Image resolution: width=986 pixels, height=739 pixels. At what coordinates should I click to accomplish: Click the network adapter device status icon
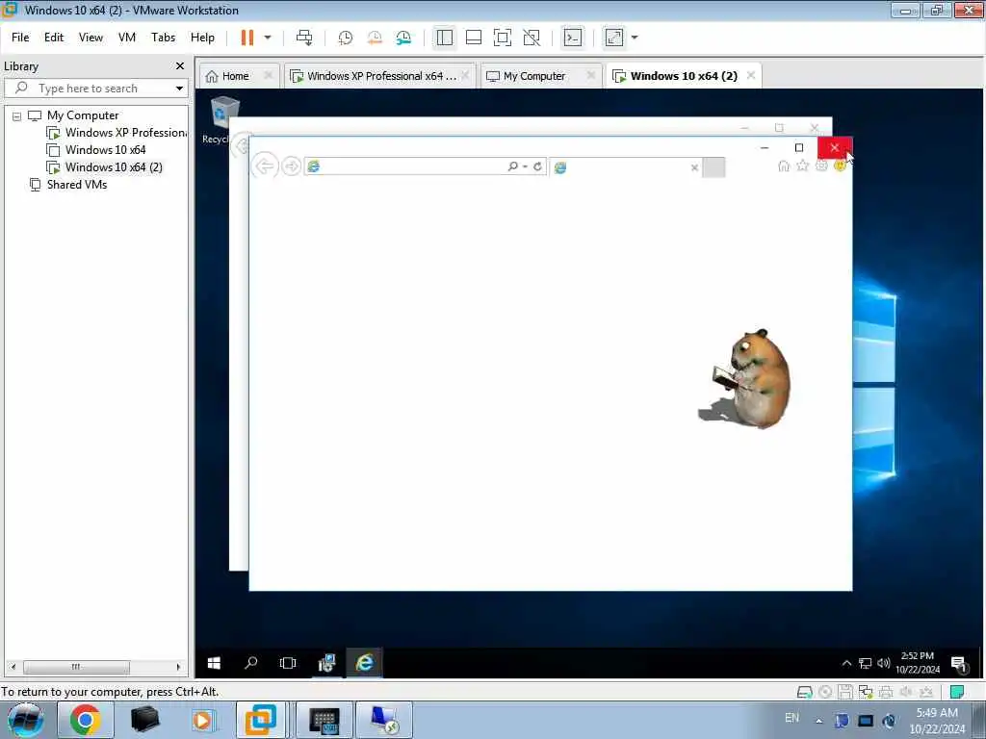(866, 693)
